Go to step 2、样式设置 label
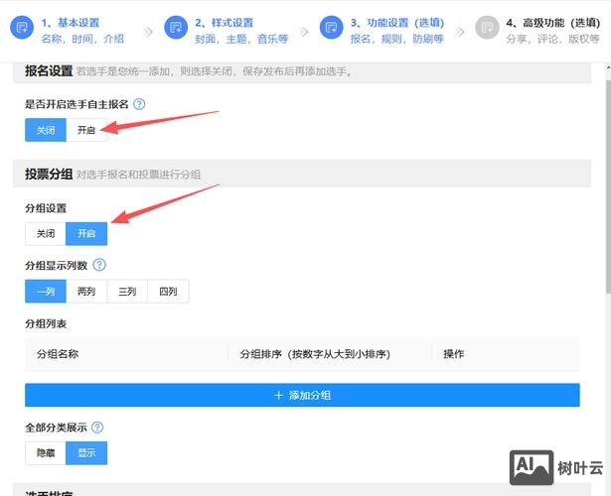 click(225, 23)
